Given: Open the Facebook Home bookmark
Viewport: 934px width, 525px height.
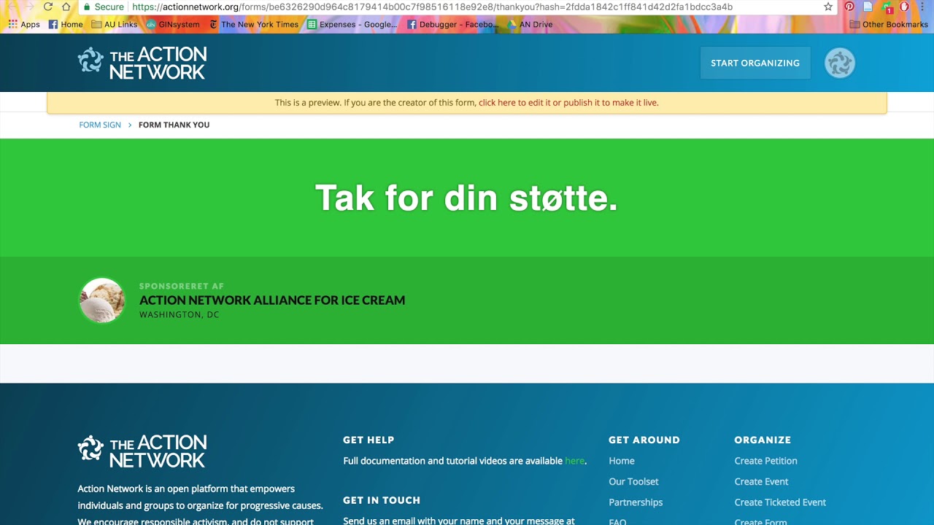Looking at the screenshot, I should tap(66, 24).
